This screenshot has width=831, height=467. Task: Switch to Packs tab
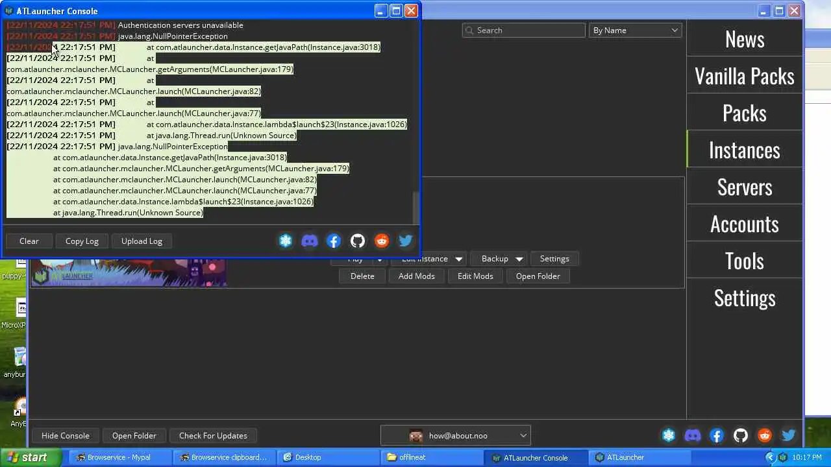point(745,113)
